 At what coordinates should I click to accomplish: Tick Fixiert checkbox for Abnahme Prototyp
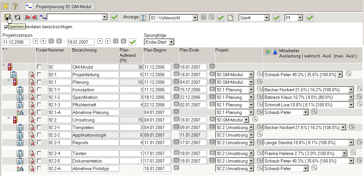pyautogui.click(x=39, y=168)
